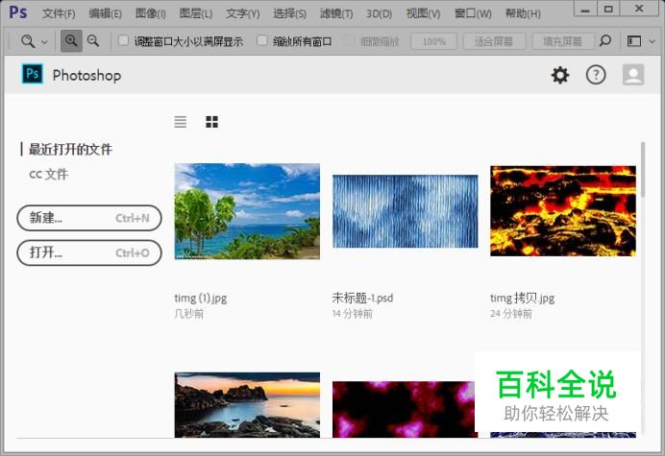
Task: Open the 滤镜(T) menu
Action: coord(336,13)
